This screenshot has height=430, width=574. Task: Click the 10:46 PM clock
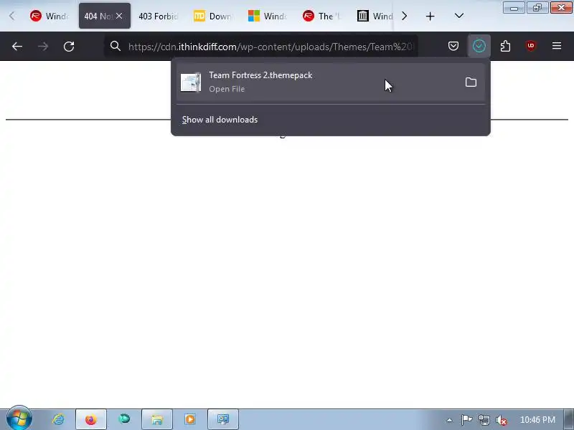[x=537, y=420]
